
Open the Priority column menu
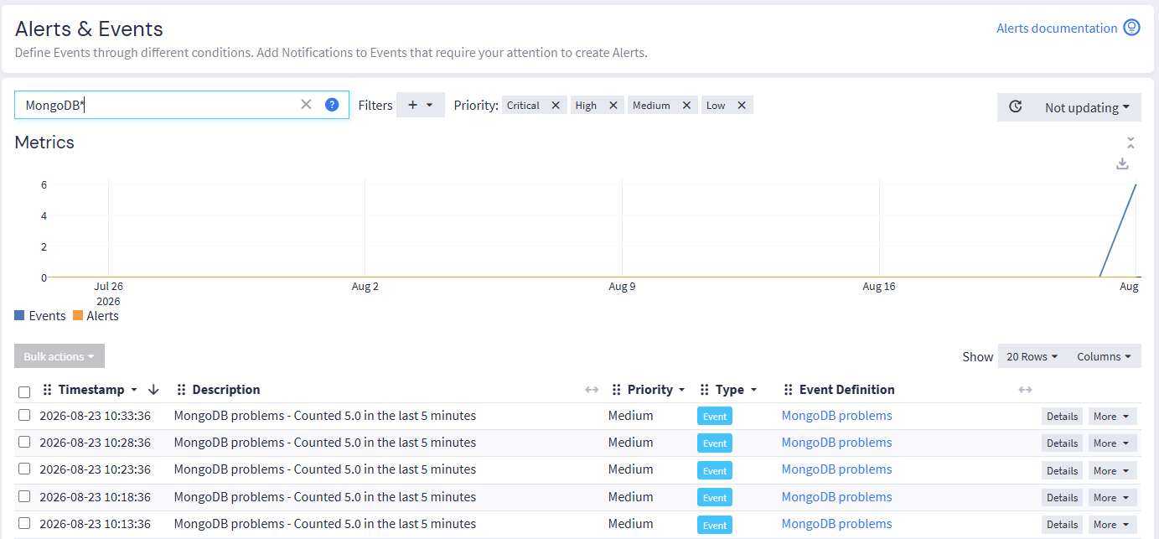[681, 390]
